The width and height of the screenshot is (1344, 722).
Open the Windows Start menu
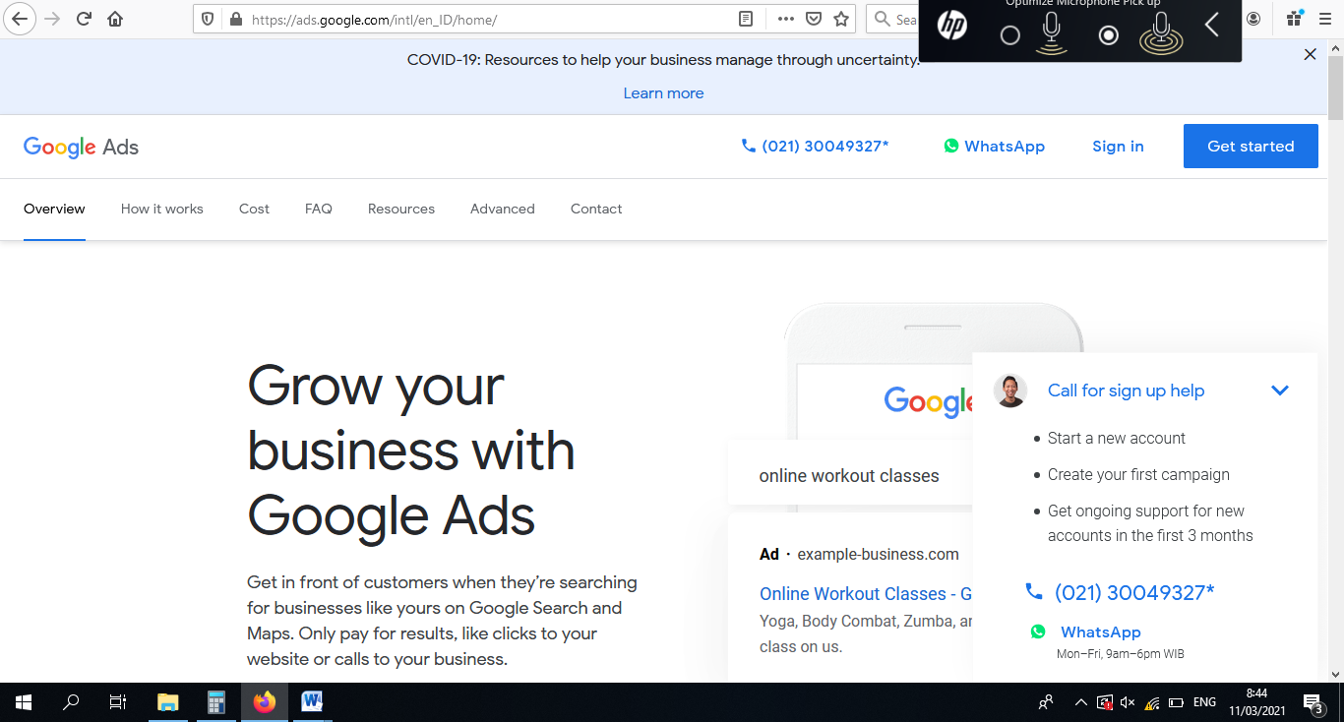click(24, 702)
